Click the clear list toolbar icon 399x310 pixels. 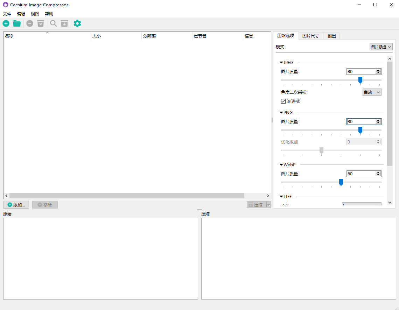point(41,23)
